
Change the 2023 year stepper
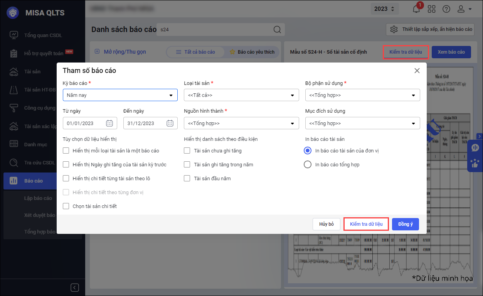tap(384, 9)
